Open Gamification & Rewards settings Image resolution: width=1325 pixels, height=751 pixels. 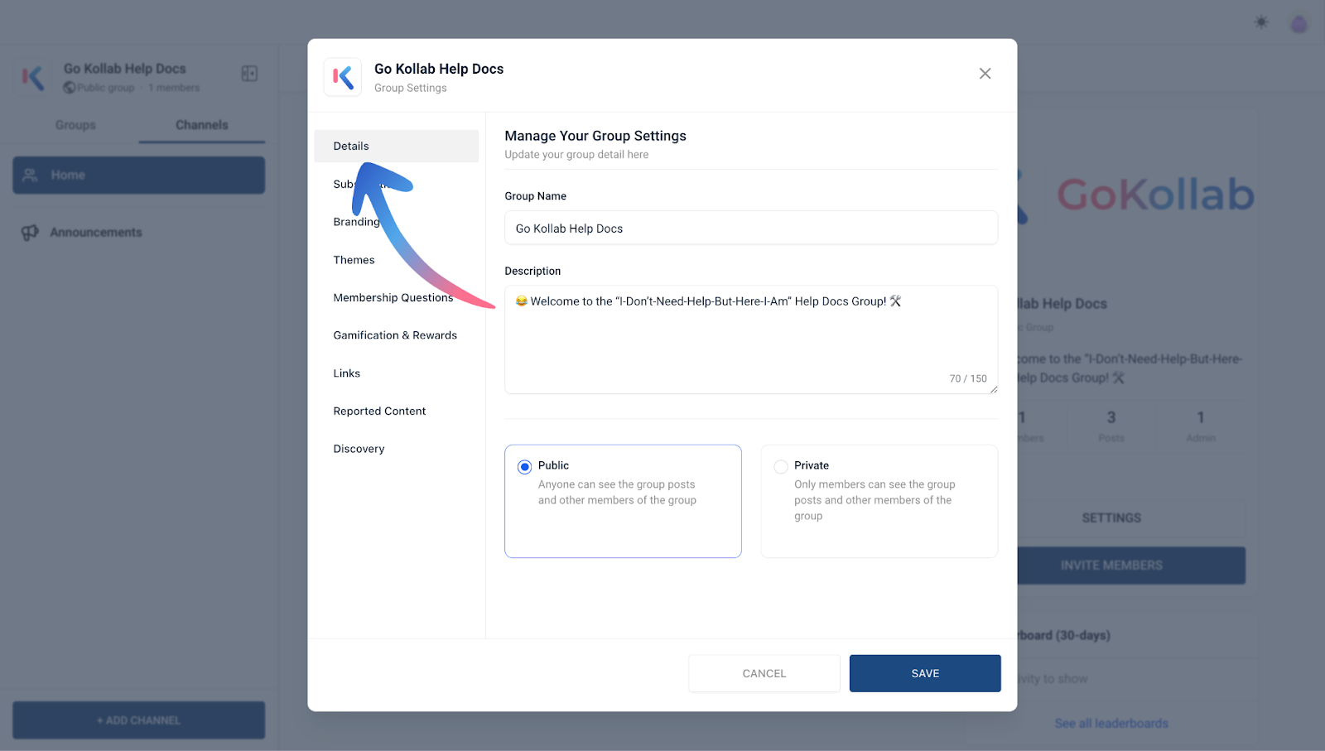(395, 335)
